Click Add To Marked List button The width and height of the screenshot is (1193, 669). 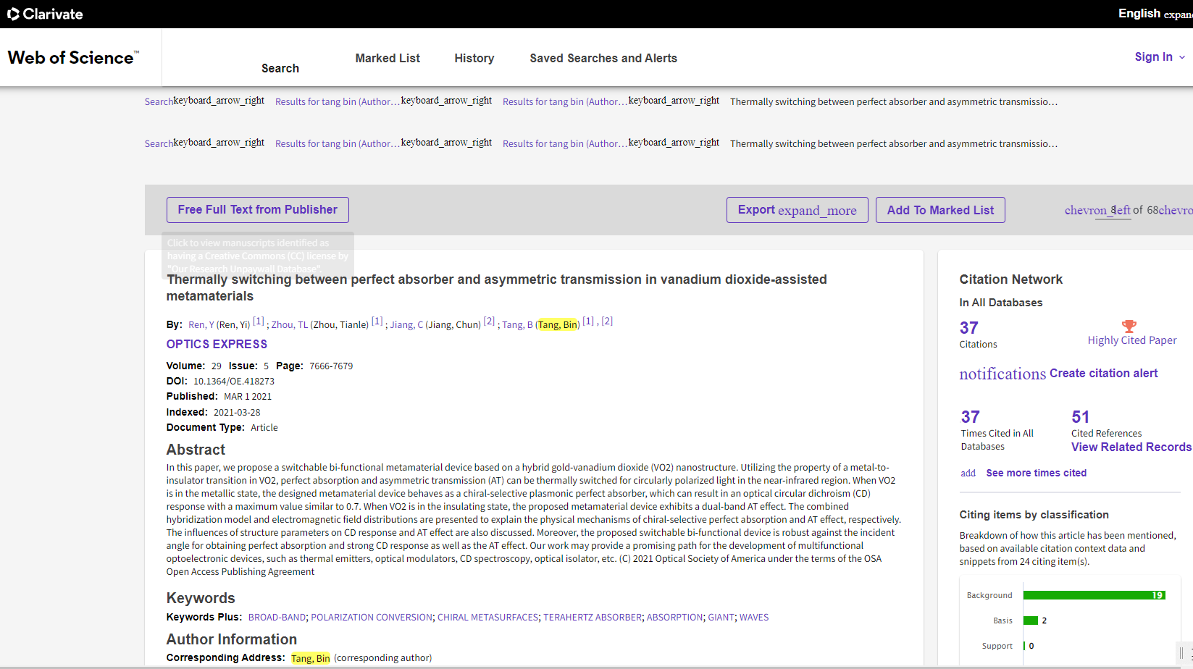(940, 210)
